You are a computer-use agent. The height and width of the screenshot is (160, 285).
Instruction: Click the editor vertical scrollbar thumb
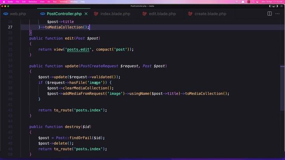282,88
